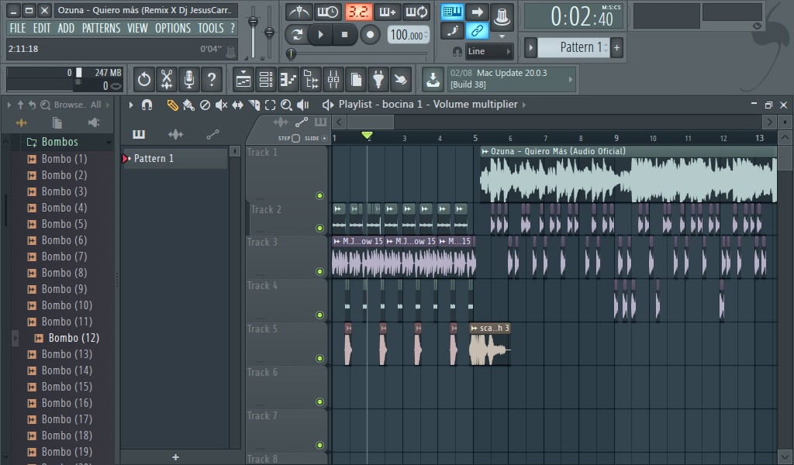794x465 pixels.
Task: Enable the Playlist magnet snap icon
Action: 147,105
